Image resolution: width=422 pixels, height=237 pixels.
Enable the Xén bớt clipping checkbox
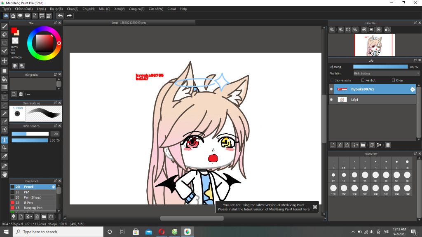point(363,80)
